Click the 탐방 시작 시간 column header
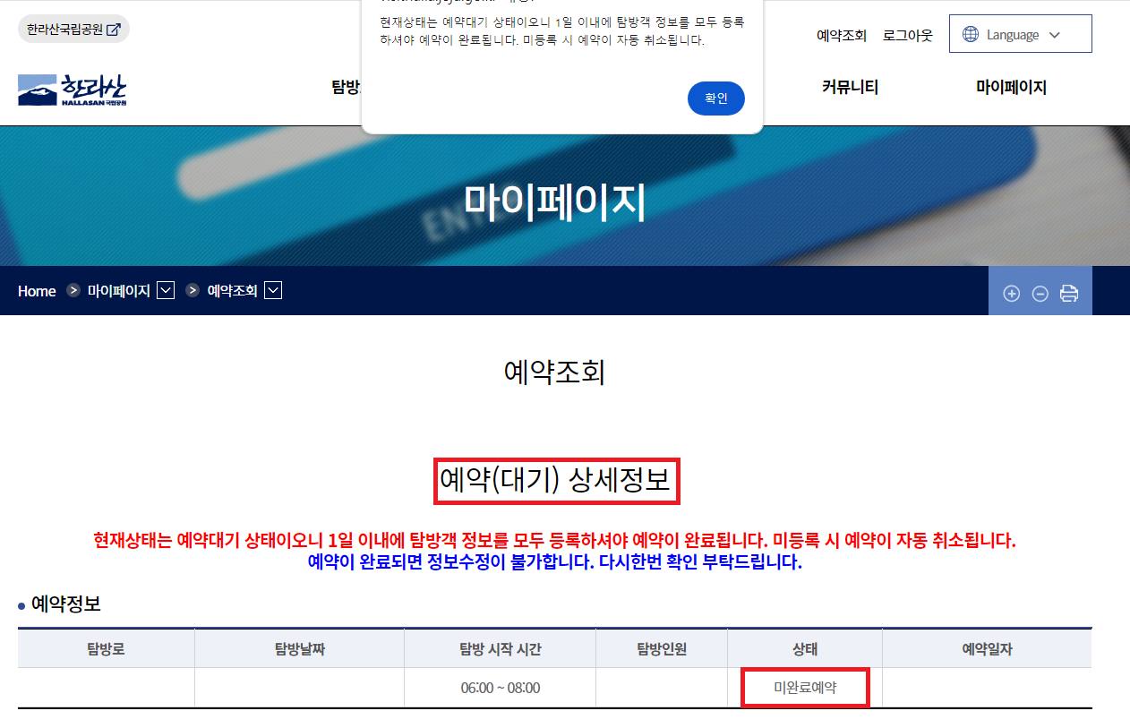The height and width of the screenshot is (728, 1130). 500,649
